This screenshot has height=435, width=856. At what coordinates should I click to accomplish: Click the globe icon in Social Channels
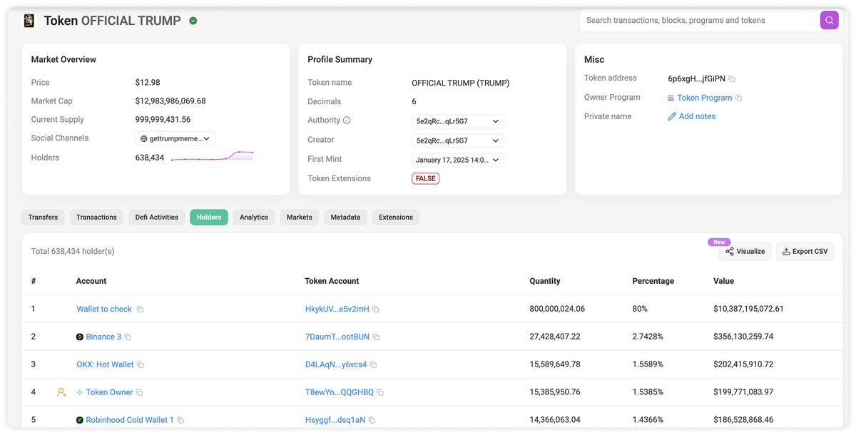[144, 138]
